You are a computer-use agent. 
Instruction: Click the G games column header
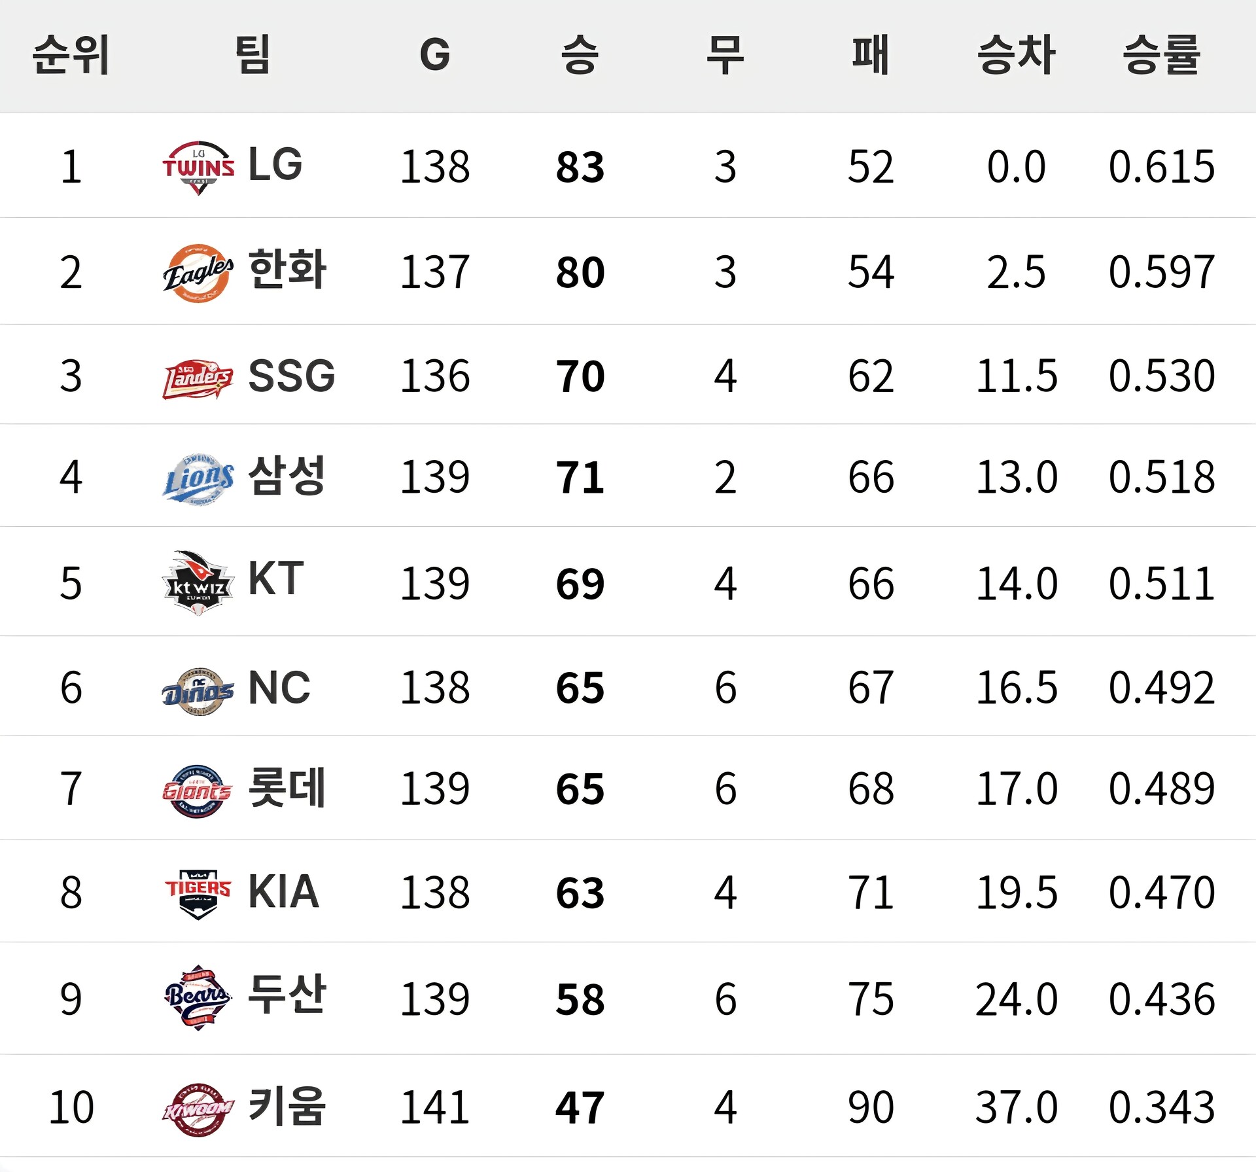click(435, 55)
